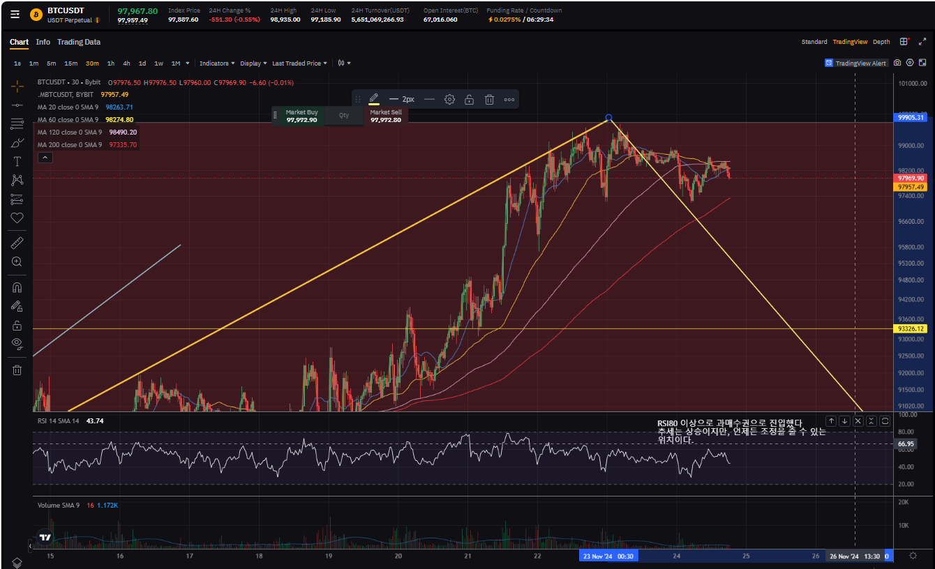This screenshot has height=569, width=935.
Task: Click drag handle of drawing toolbar
Action: (358, 99)
